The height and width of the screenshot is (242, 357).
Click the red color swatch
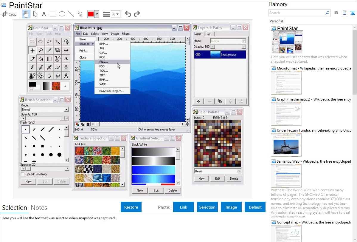pyautogui.click(x=91, y=14)
